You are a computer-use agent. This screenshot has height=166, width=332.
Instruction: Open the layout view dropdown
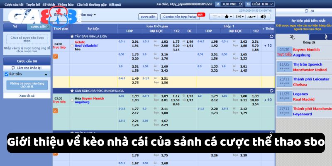coord(240,17)
